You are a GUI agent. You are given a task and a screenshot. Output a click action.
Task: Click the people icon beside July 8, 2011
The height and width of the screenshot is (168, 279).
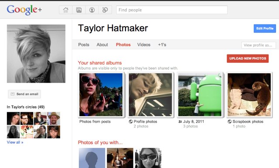180,122
